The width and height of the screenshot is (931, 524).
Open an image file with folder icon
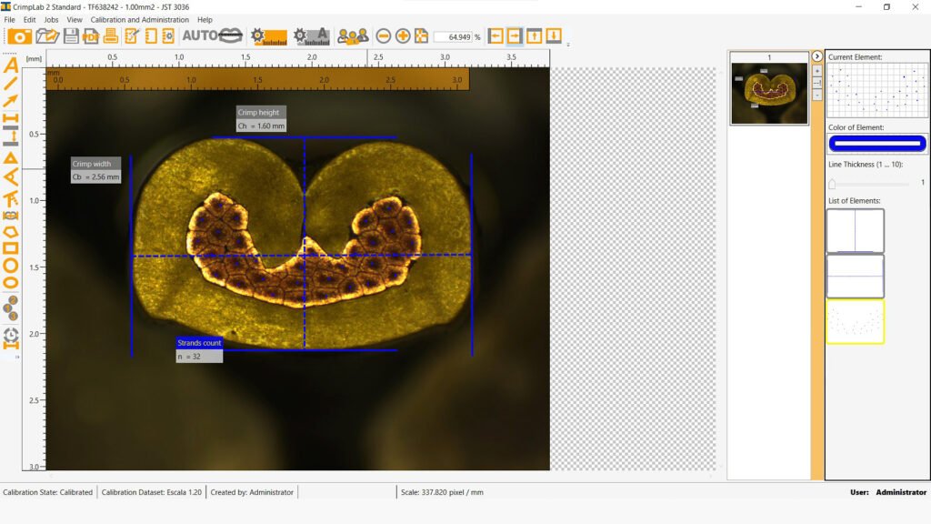(47, 36)
